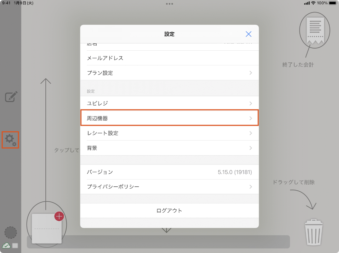Open the メールアドレス row
The height and width of the screenshot is (253, 339).
(170, 58)
